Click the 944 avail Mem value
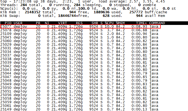This screenshot has height=111, width=188. click(x=139, y=16)
